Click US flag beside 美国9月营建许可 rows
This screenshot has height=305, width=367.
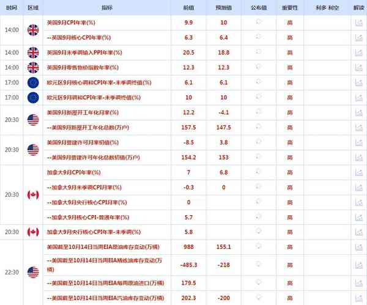tap(33, 150)
